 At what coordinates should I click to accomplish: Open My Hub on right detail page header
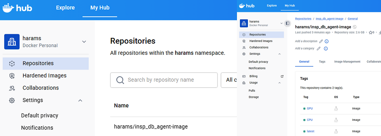pyautogui.click(x=290, y=5)
